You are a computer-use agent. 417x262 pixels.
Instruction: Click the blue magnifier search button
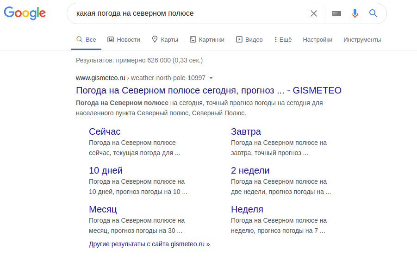tap(373, 13)
